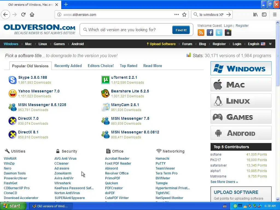
Task: Open the Twitter icon
Action: click(x=219, y=33)
